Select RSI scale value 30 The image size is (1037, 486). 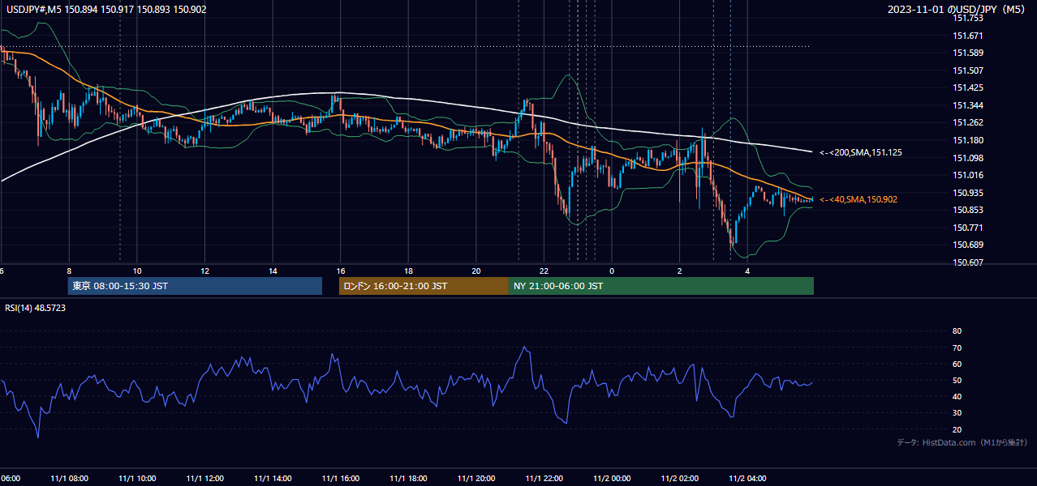click(957, 413)
